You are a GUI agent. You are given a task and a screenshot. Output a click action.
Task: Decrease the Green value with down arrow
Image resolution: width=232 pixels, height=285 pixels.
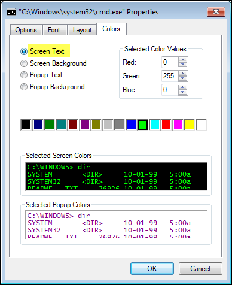click(183, 78)
